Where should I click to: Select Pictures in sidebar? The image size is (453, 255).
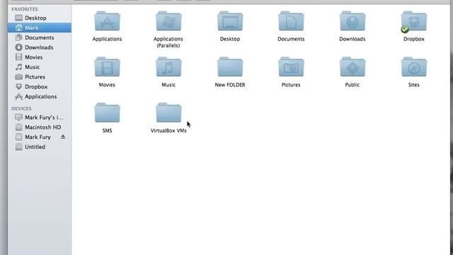(x=40, y=77)
